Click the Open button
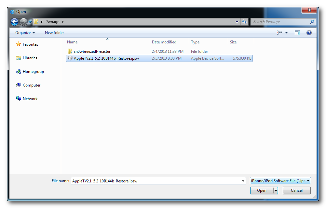Viewport: 326px width, 208px height. click(262, 191)
